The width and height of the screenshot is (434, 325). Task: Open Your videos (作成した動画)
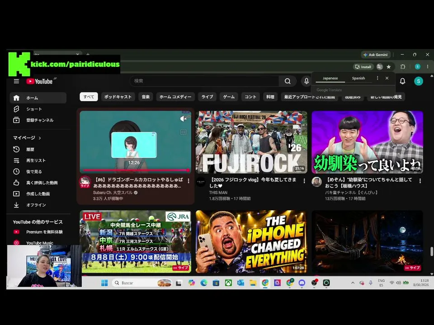point(38,194)
